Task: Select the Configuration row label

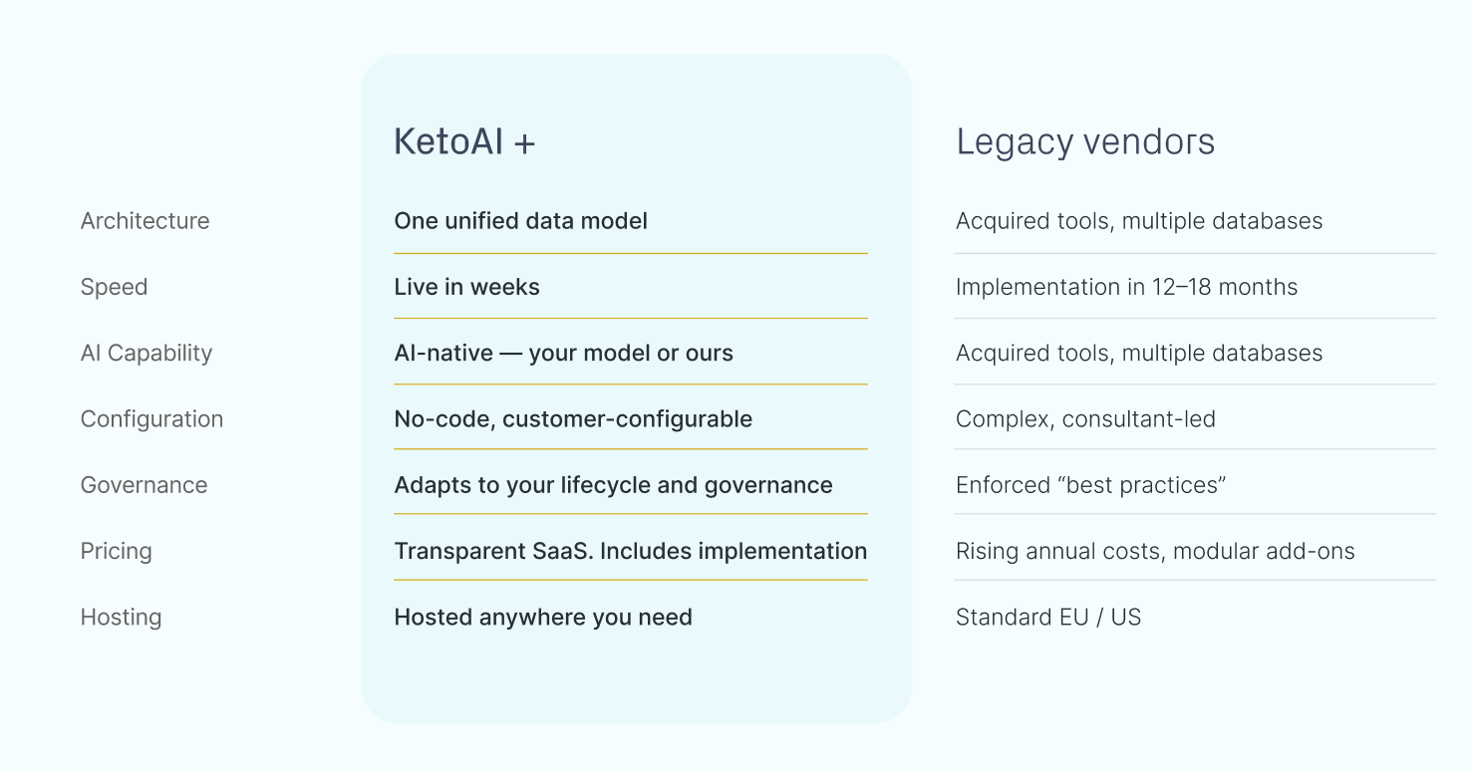Action: coord(152,419)
